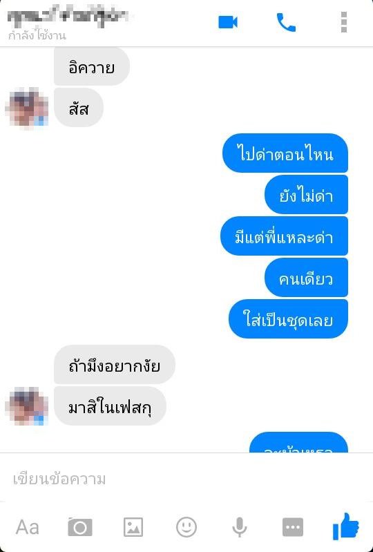The image size is (373, 552).
Task: Tap the Aa text formatting icon
Action: coord(27,527)
